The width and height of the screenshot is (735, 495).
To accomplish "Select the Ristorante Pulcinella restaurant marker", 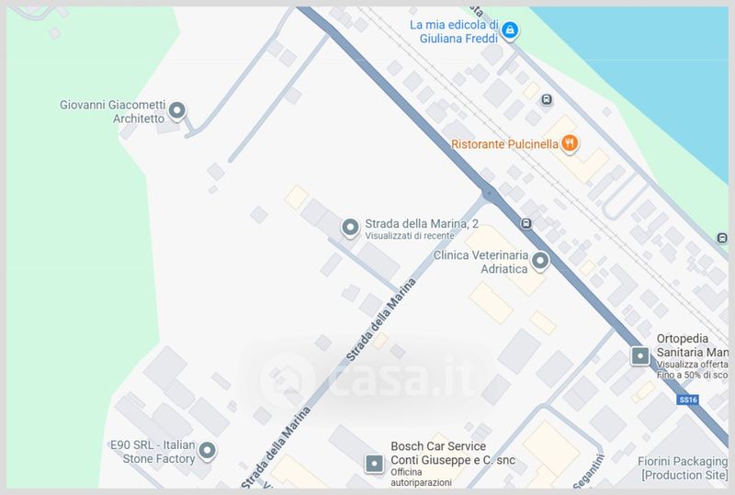I will [570, 143].
